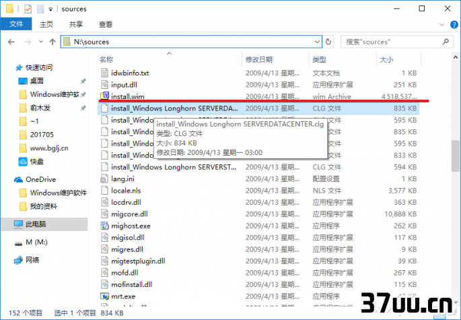Viewport: 461px width, 320px height.
Task: Switch to the 主页 ribbon tab
Action: tap(46, 24)
